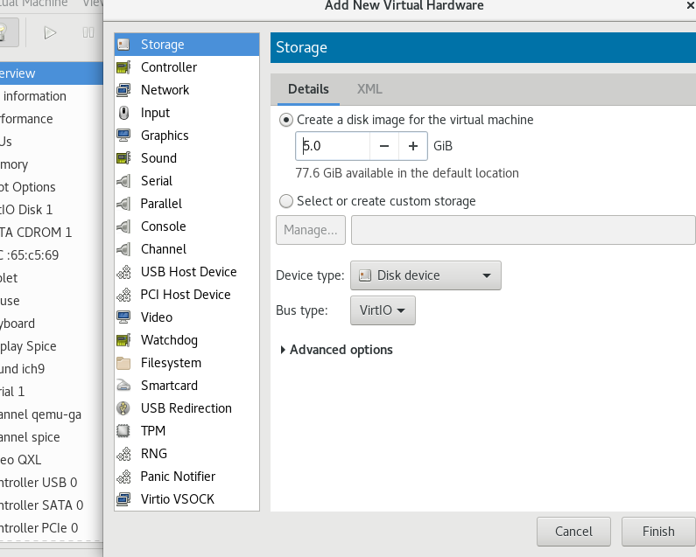Click the Video display icon

123,317
